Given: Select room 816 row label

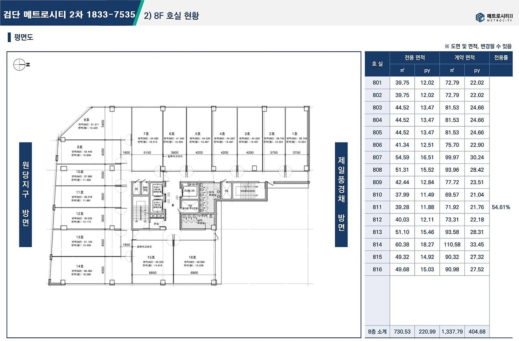Looking at the screenshot, I should coord(377,269).
